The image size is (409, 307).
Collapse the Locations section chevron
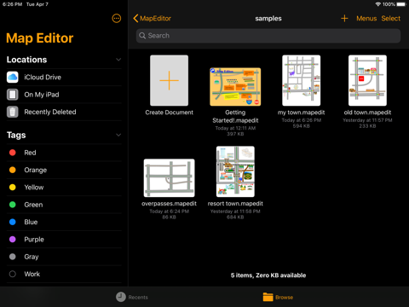point(118,60)
